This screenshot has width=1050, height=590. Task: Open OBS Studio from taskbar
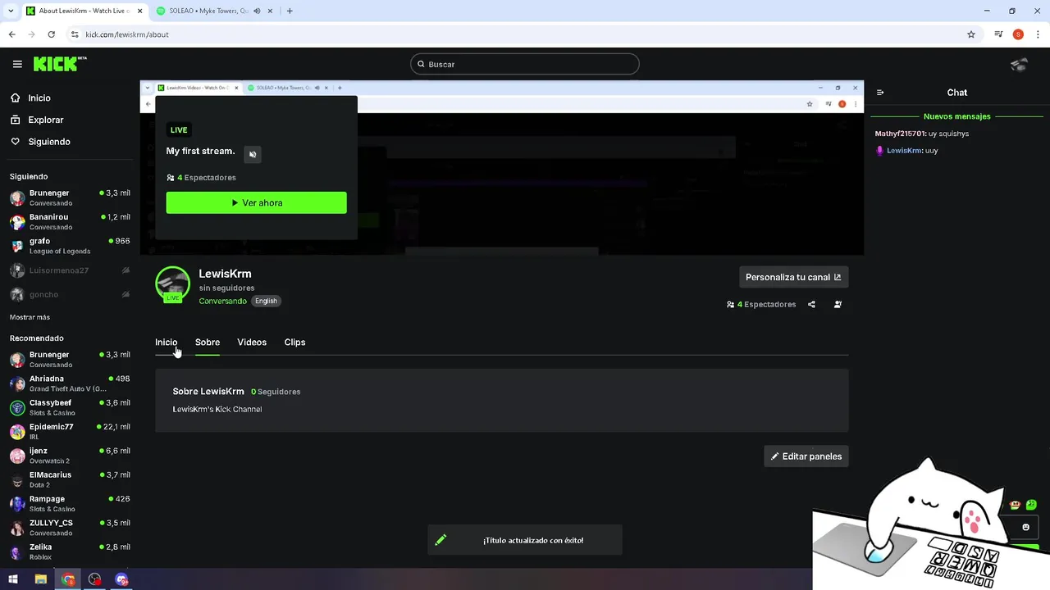pyautogui.click(x=95, y=579)
